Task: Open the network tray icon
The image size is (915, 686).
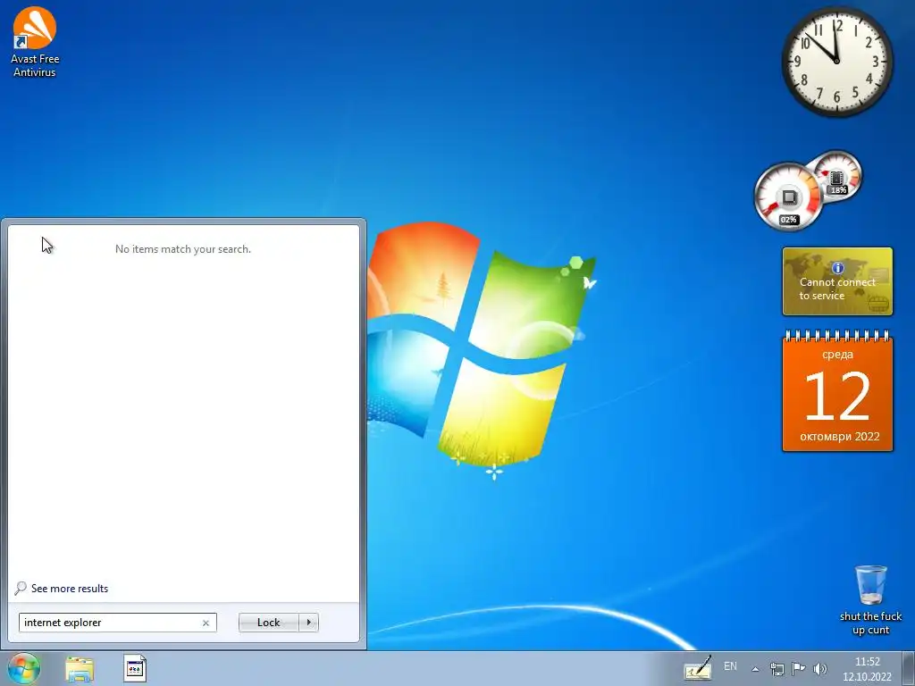Action: coord(776,668)
